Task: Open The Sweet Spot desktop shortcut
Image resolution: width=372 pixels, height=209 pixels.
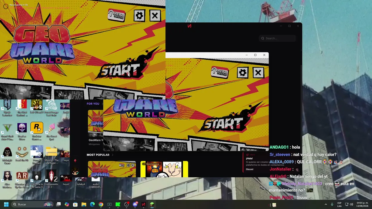Action: pos(51,131)
